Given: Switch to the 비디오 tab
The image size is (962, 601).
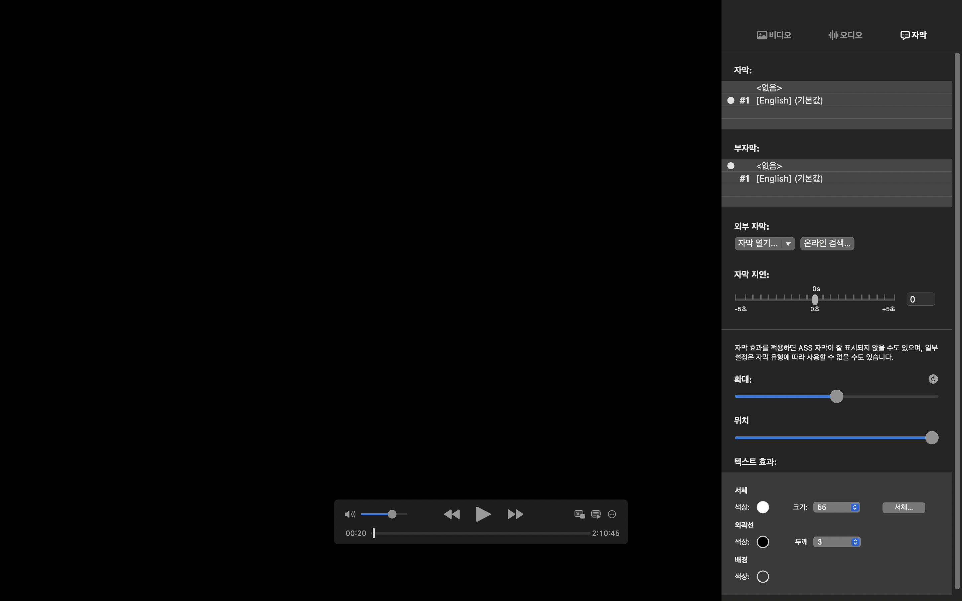Looking at the screenshot, I should tap(774, 35).
